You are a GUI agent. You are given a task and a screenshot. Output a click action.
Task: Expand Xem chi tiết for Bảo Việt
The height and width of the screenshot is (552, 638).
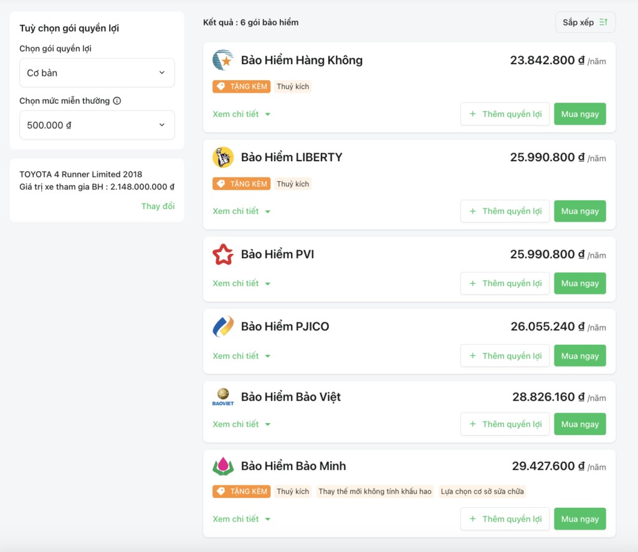pos(242,424)
